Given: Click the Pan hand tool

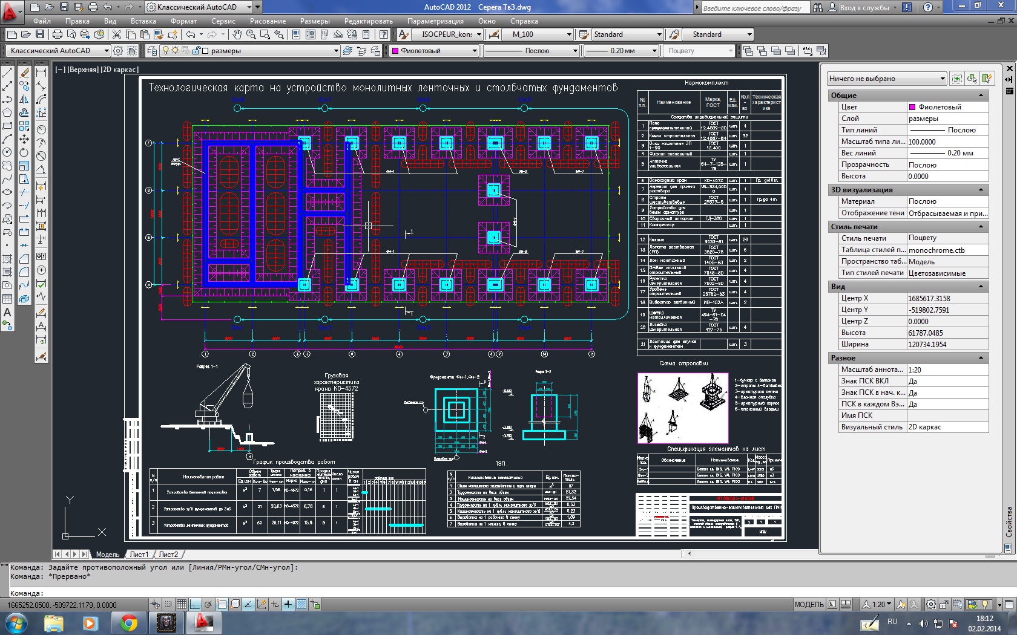Looking at the screenshot, I should click(x=237, y=34).
